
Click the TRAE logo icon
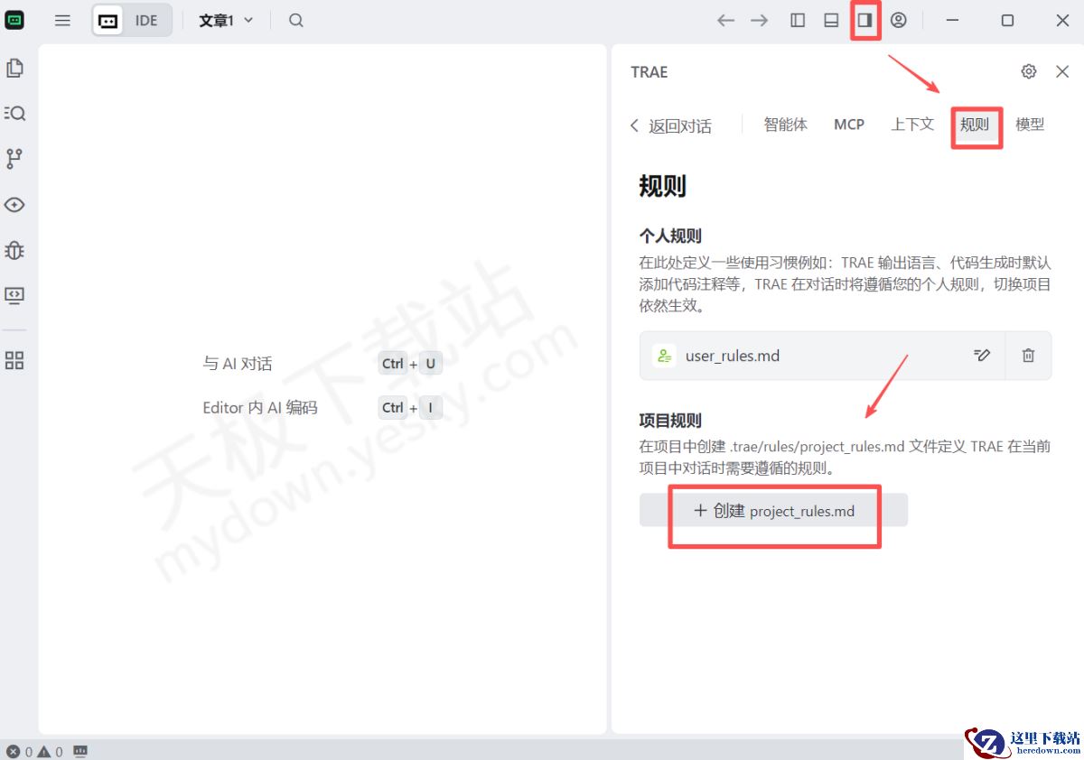pyautogui.click(x=14, y=20)
